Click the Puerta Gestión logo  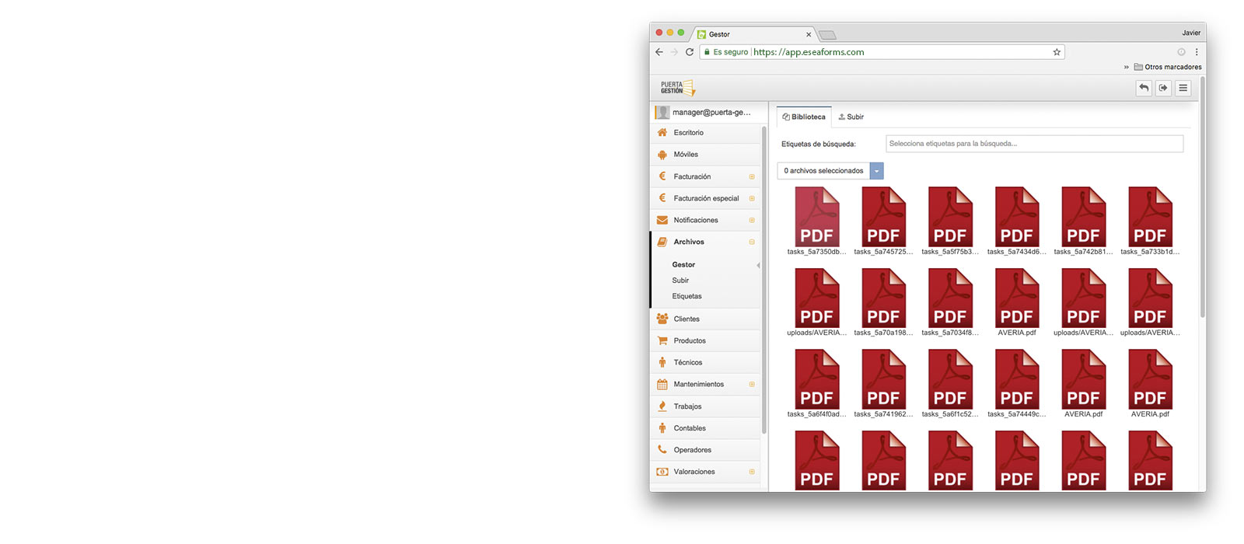(678, 88)
